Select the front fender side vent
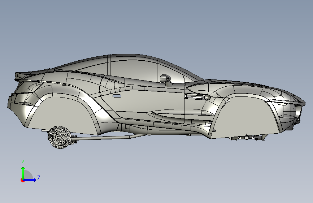 pos(197,97)
